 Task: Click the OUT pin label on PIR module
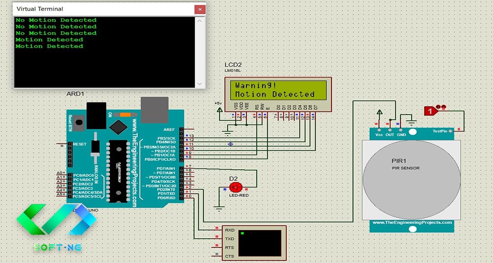pos(390,134)
